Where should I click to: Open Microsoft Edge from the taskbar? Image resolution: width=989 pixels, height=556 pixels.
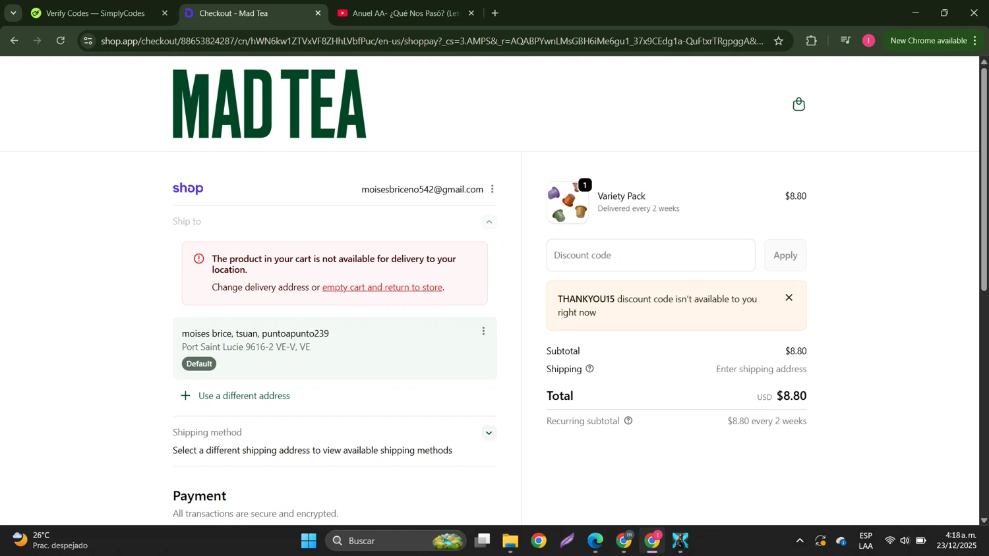click(x=595, y=541)
